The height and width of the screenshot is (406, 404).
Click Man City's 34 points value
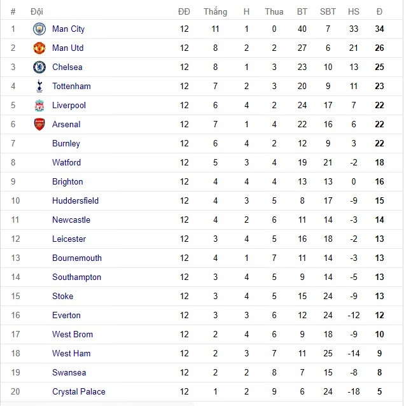[x=379, y=29]
